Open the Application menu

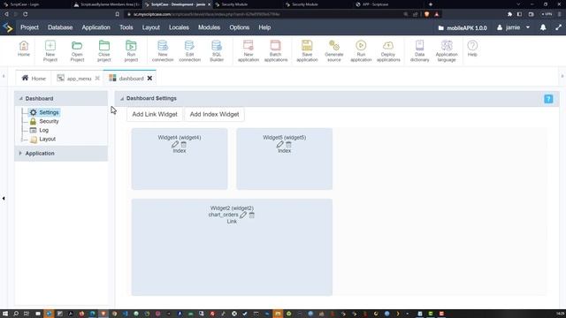pyautogui.click(x=96, y=27)
